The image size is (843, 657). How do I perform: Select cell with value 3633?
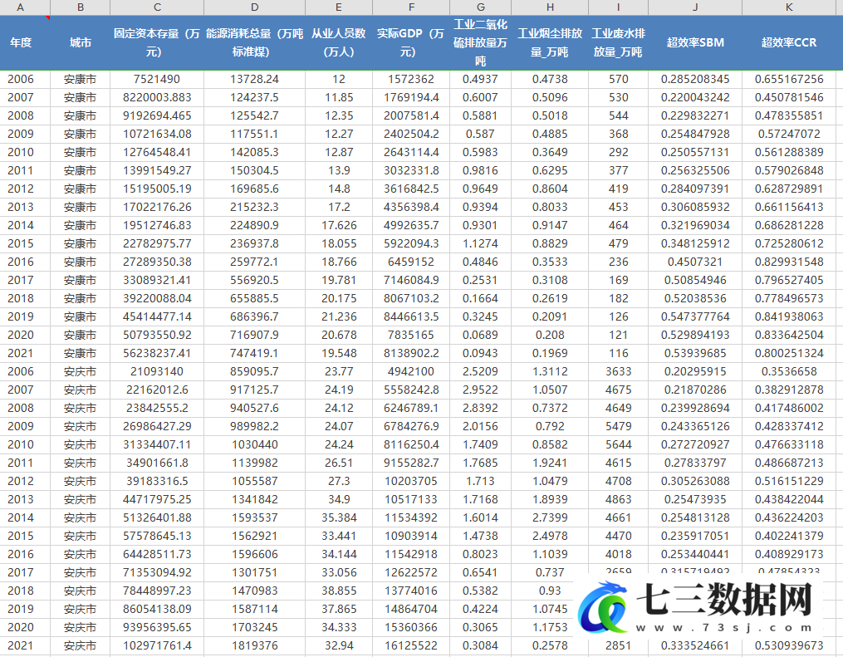pos(618,371)
